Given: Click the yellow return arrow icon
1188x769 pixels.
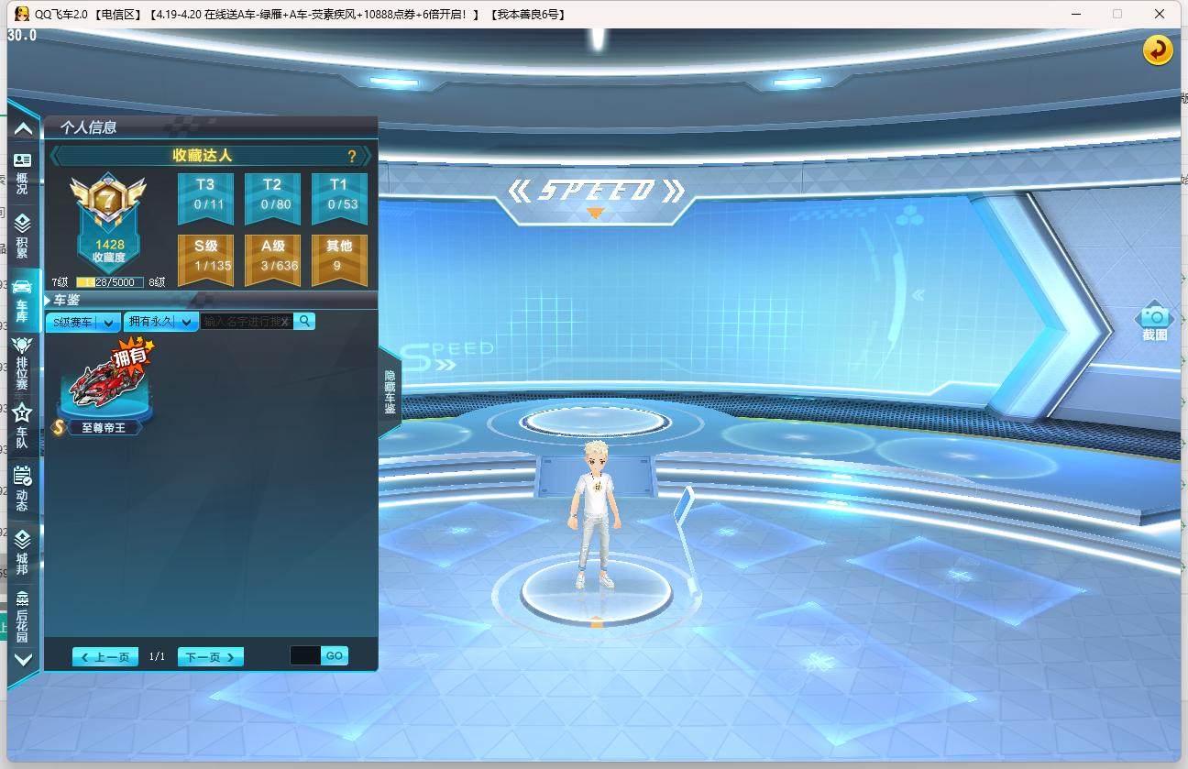Looking at the screenshot, I should [1158, 49].
